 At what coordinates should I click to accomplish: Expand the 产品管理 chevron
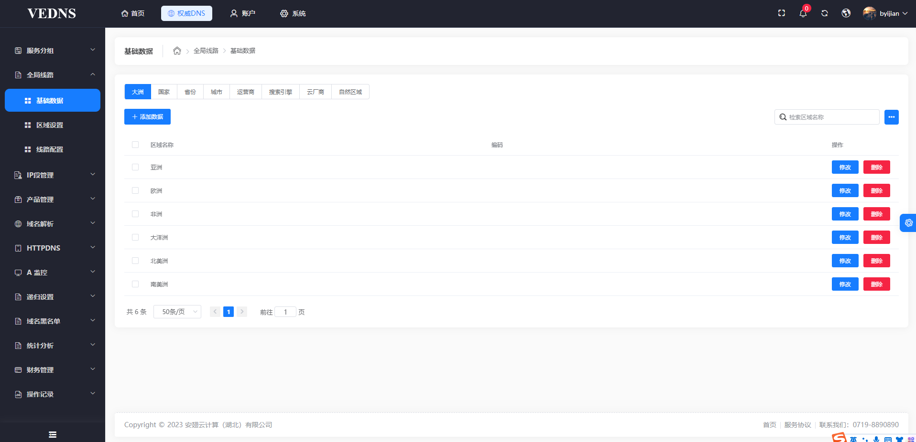93,199
